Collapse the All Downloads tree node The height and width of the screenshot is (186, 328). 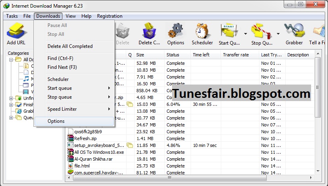pos(11,60)
